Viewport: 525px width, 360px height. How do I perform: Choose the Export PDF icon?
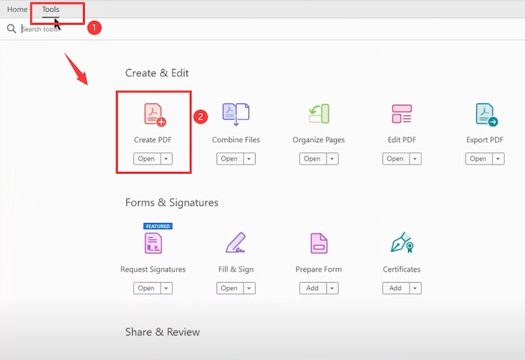(486, 115)
